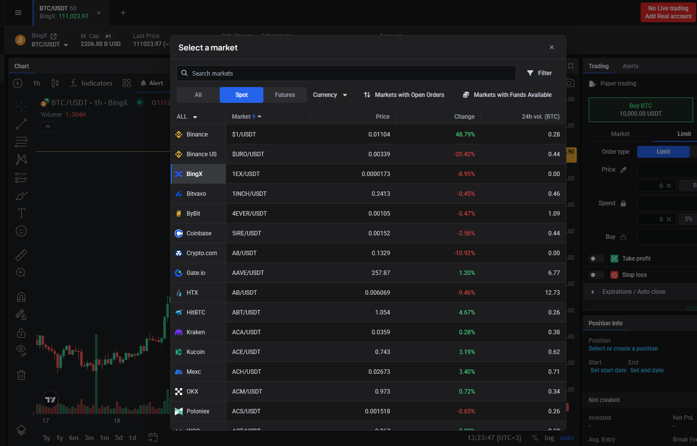
Task: Open the object tree layers icon
Action: coord(21,430)
